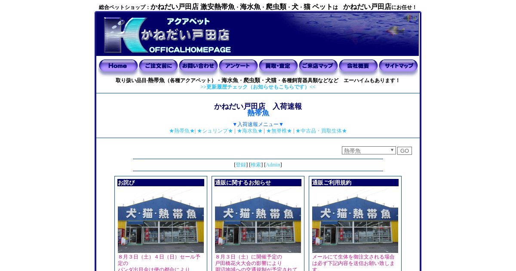The width and height of the screenshot is (516, 271).
Task: Open the 検索 link
Action: 256,165
